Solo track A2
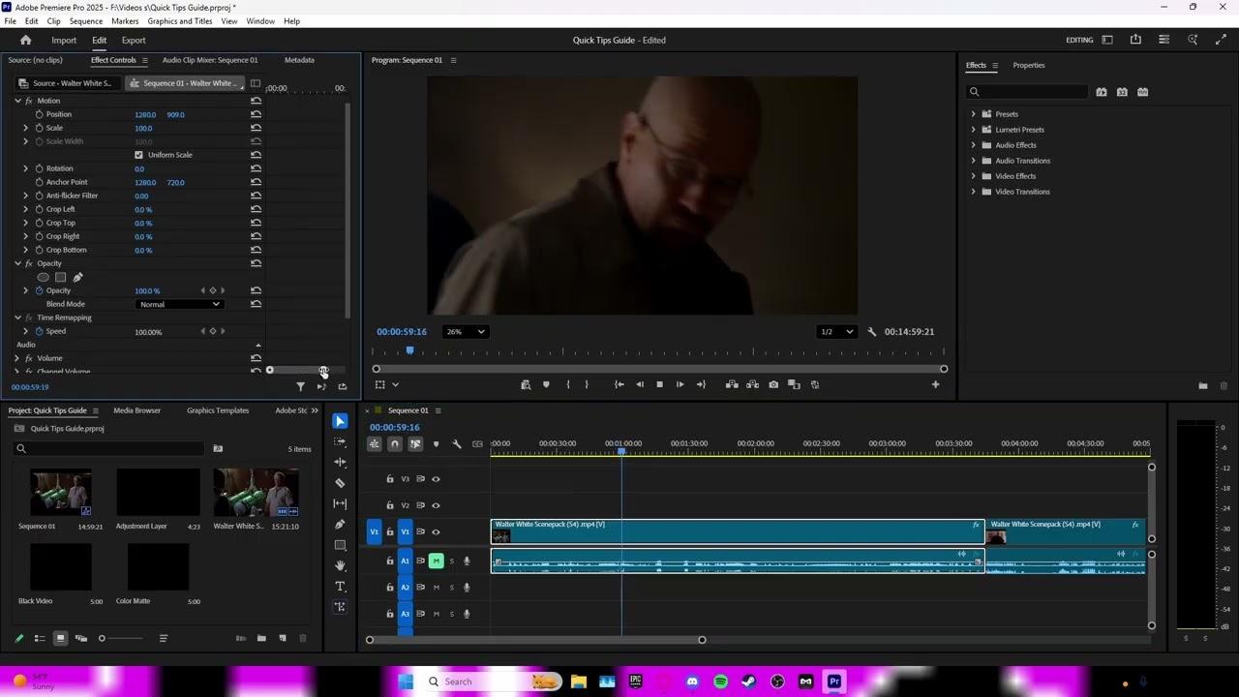The image size is (1239, 697). [x=451, y=588]
